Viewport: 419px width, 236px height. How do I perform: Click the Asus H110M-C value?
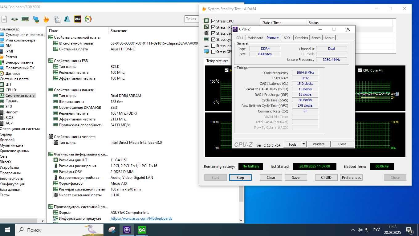(x=123, y=49)
